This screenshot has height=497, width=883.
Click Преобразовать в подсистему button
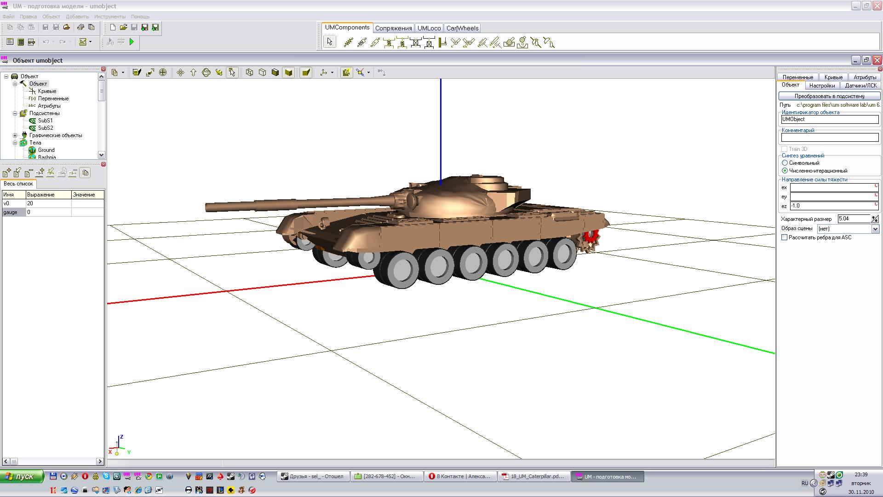[x=829, y=96]
